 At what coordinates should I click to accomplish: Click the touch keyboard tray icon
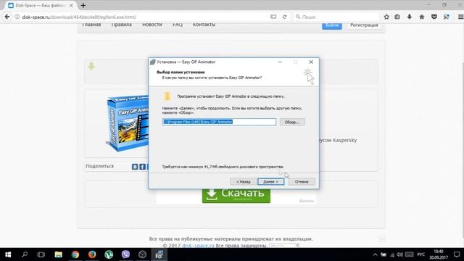point(409,254)
